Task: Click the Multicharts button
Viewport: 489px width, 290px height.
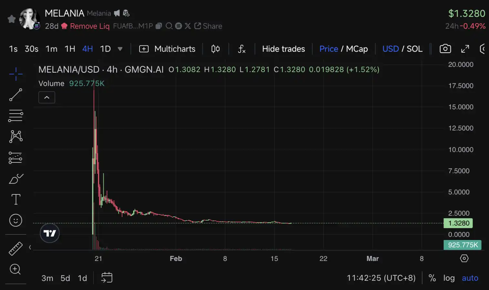Action: point(167,49)
